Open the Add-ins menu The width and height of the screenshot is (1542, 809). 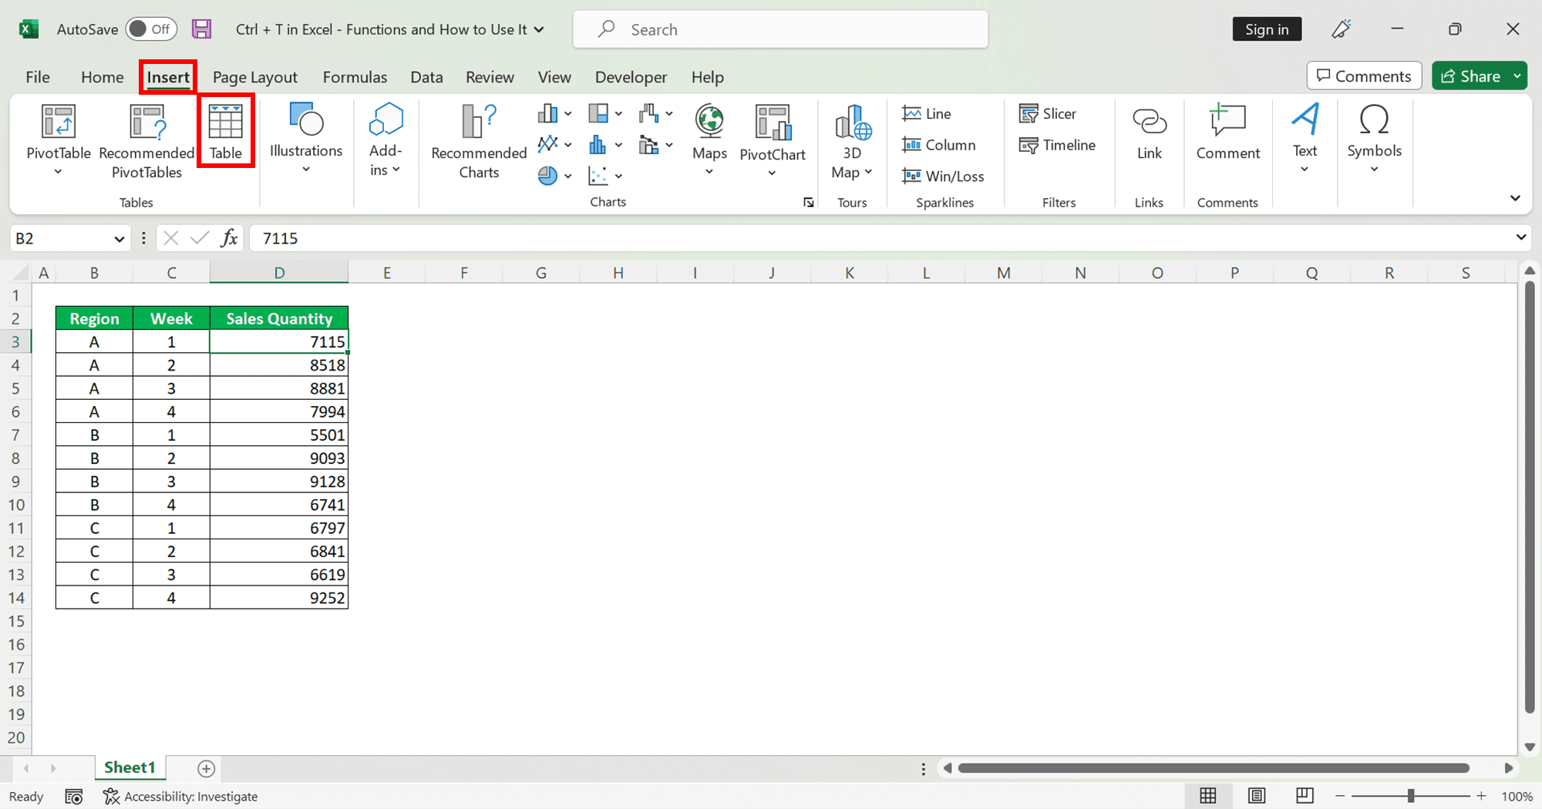385,139
